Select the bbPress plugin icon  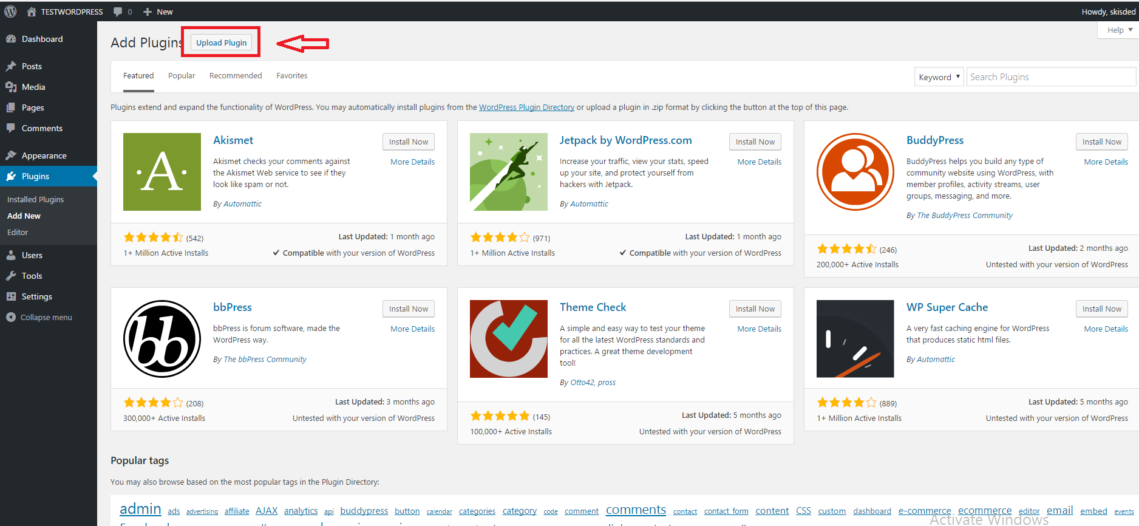pos(161,339)
